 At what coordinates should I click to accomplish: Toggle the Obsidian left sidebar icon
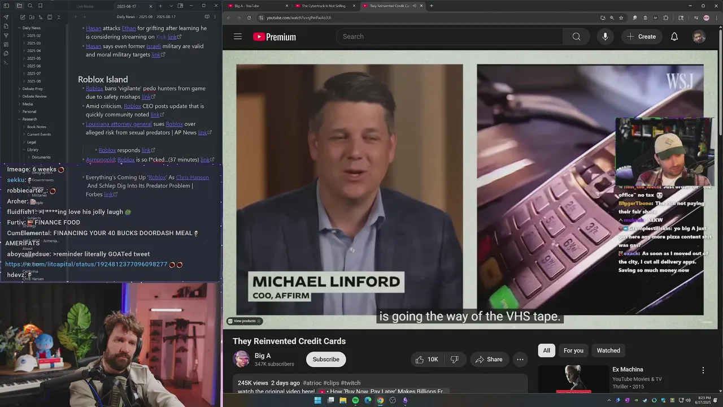pyautogui.click(x=6, y=6)
